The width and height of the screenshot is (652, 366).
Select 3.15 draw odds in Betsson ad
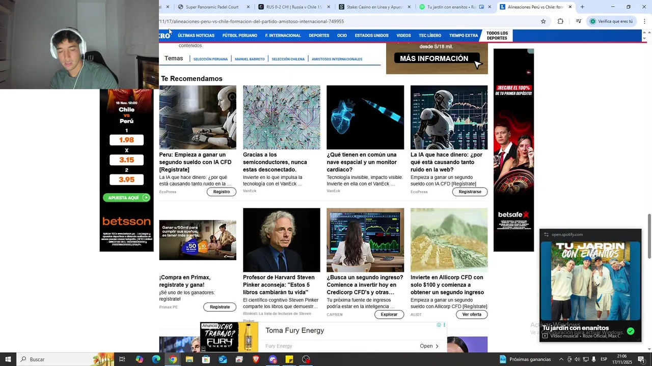coord(126,160)
